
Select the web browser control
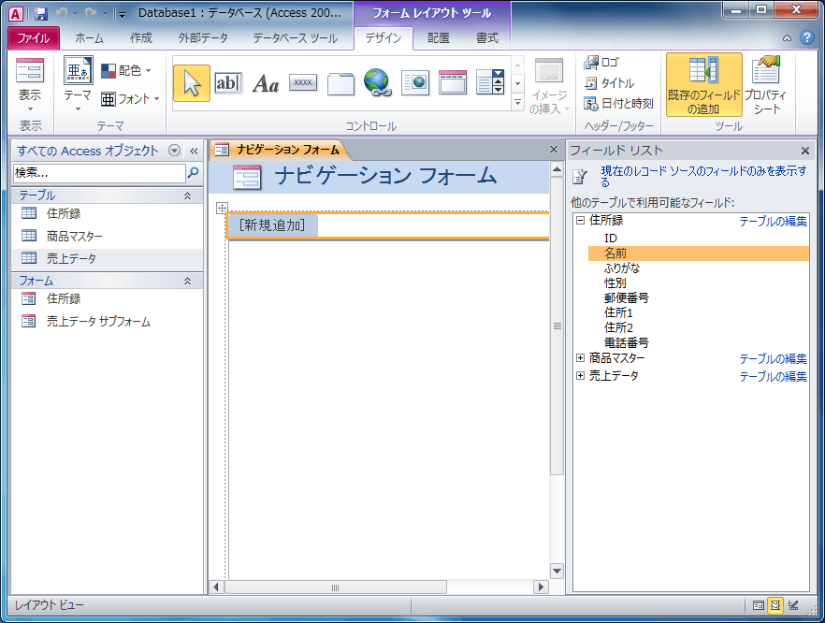coord(415,83)
